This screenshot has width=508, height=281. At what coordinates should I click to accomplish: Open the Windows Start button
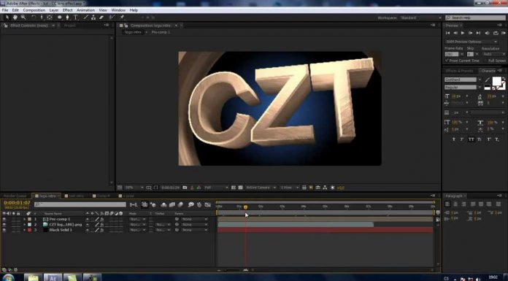[8, 278]
